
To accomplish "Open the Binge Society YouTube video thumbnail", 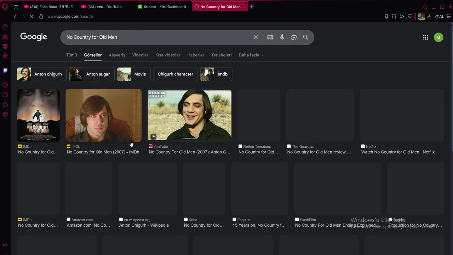I will click(x=189, y=115).
